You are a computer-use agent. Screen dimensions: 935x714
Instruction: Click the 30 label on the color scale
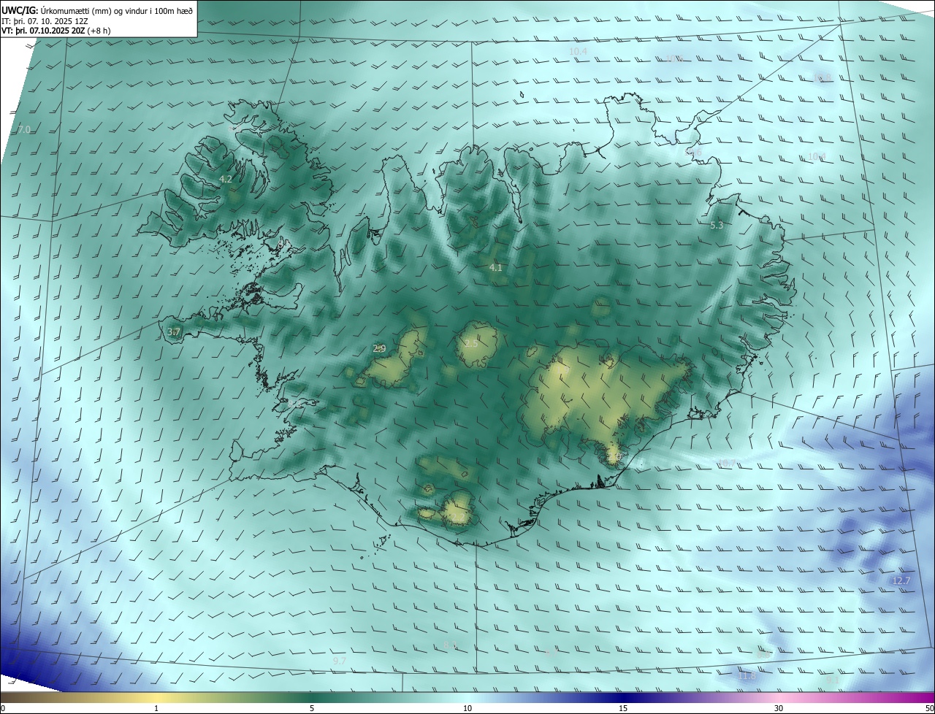pos(779,708)
